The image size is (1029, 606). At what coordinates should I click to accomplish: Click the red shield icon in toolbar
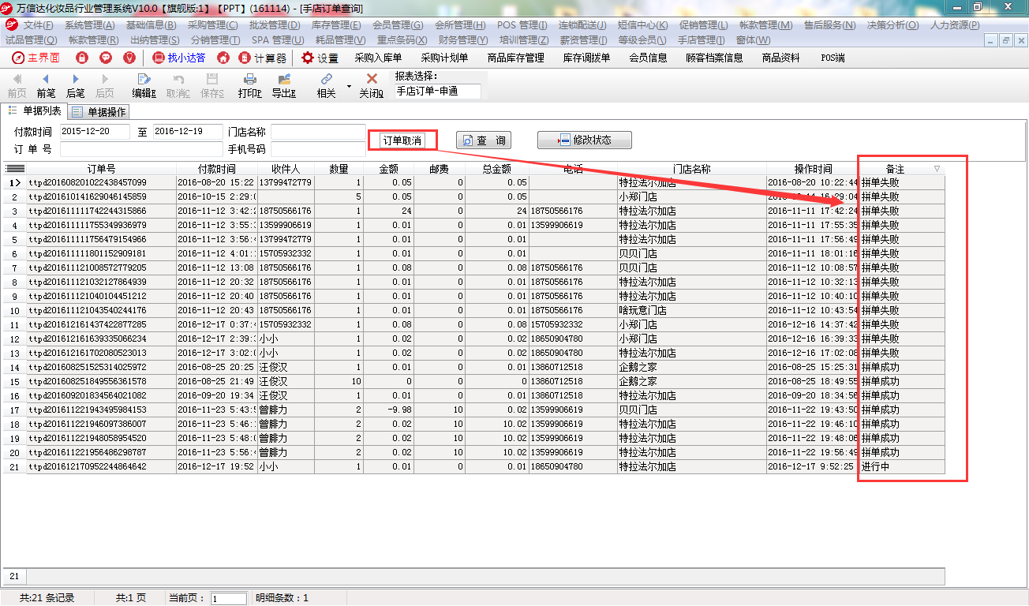129,58
